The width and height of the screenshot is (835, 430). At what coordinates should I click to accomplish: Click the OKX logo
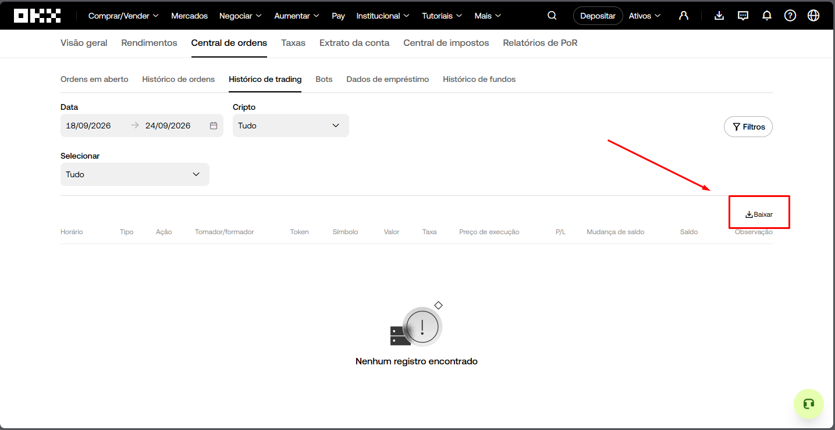(x=37, y=16)
